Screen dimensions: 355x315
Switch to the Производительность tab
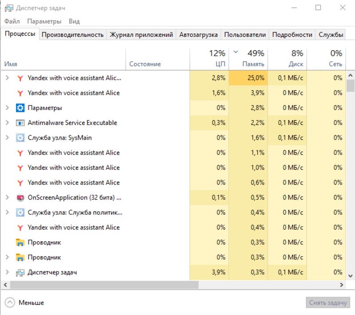point(73,35)
